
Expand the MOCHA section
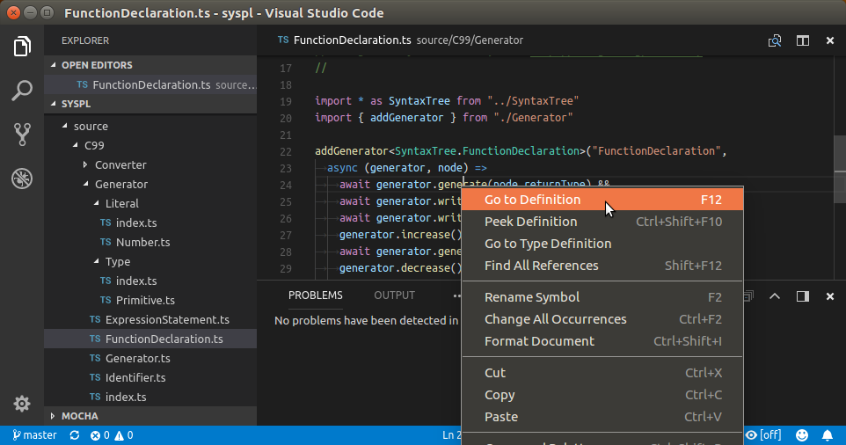tap(79, 416)
